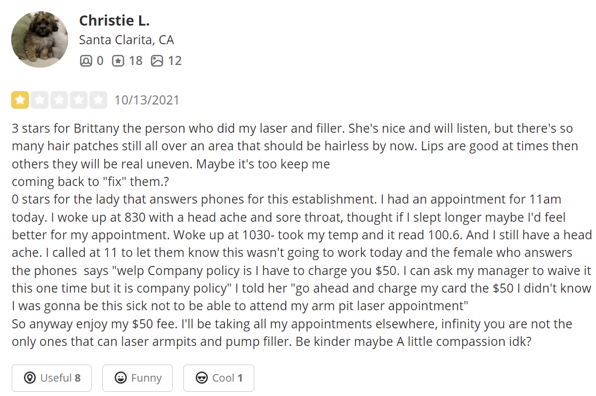Mark the review as Funny
This screenshot has width=596, height=396.
pyautogui.click(x=138, y=378)
